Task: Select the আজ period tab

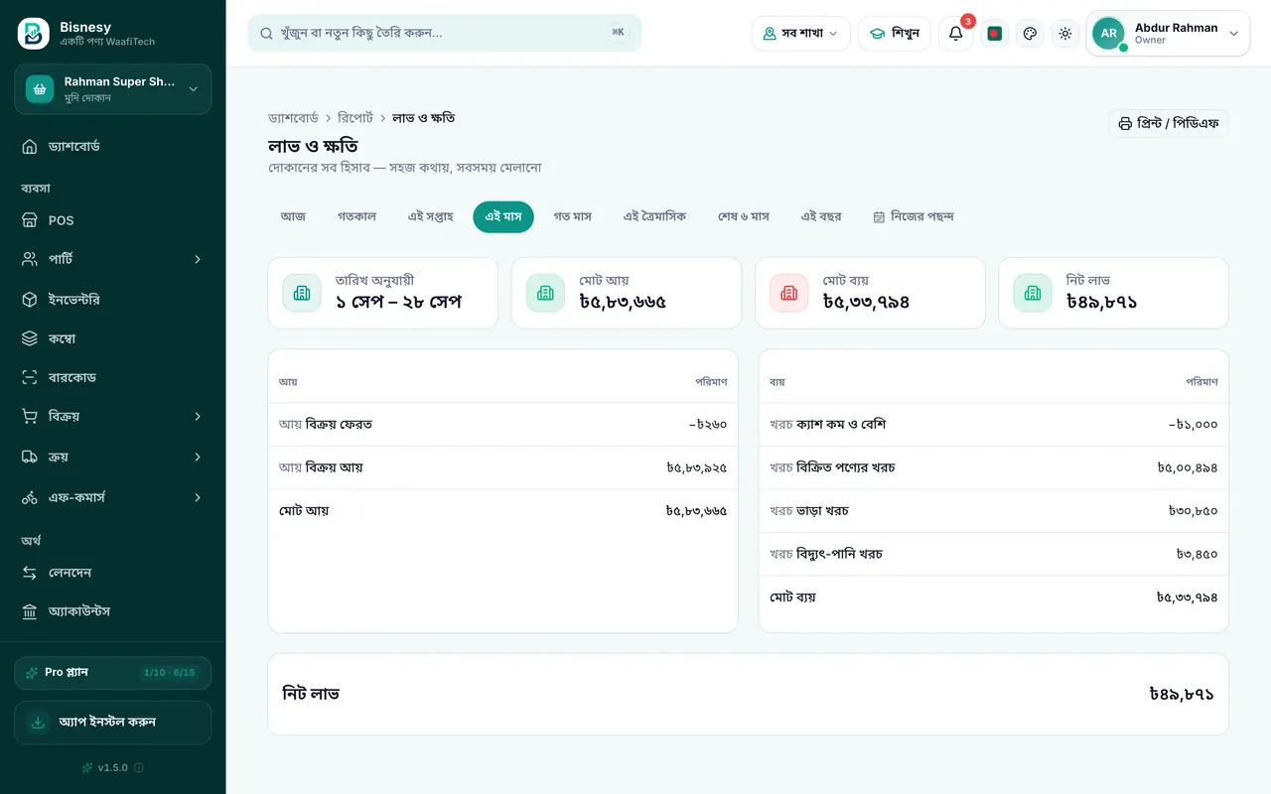Action: [x=293, y=216]
